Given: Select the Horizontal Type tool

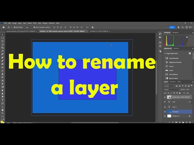Looking at the screenshot, I should pos(2,100).
